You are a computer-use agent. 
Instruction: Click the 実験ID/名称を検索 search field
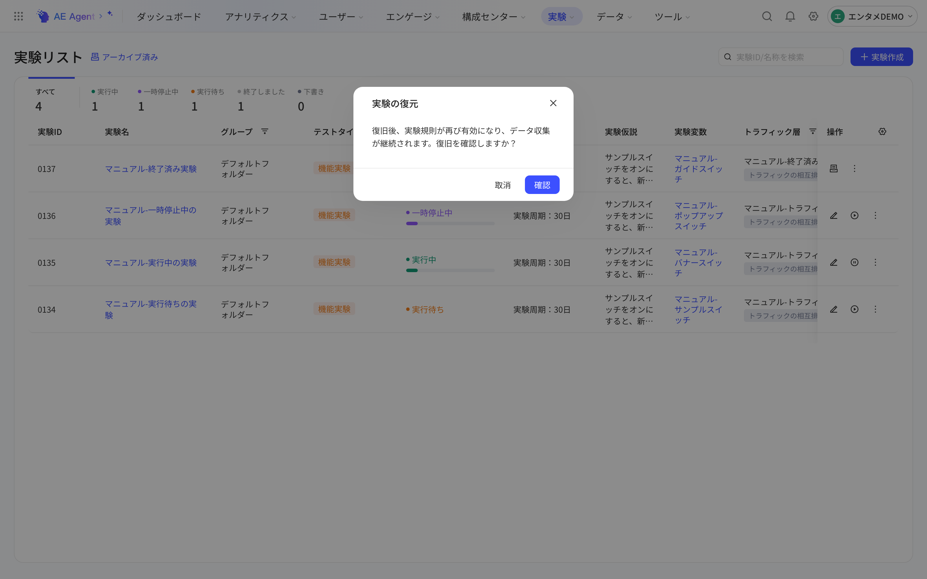(781, 57)
